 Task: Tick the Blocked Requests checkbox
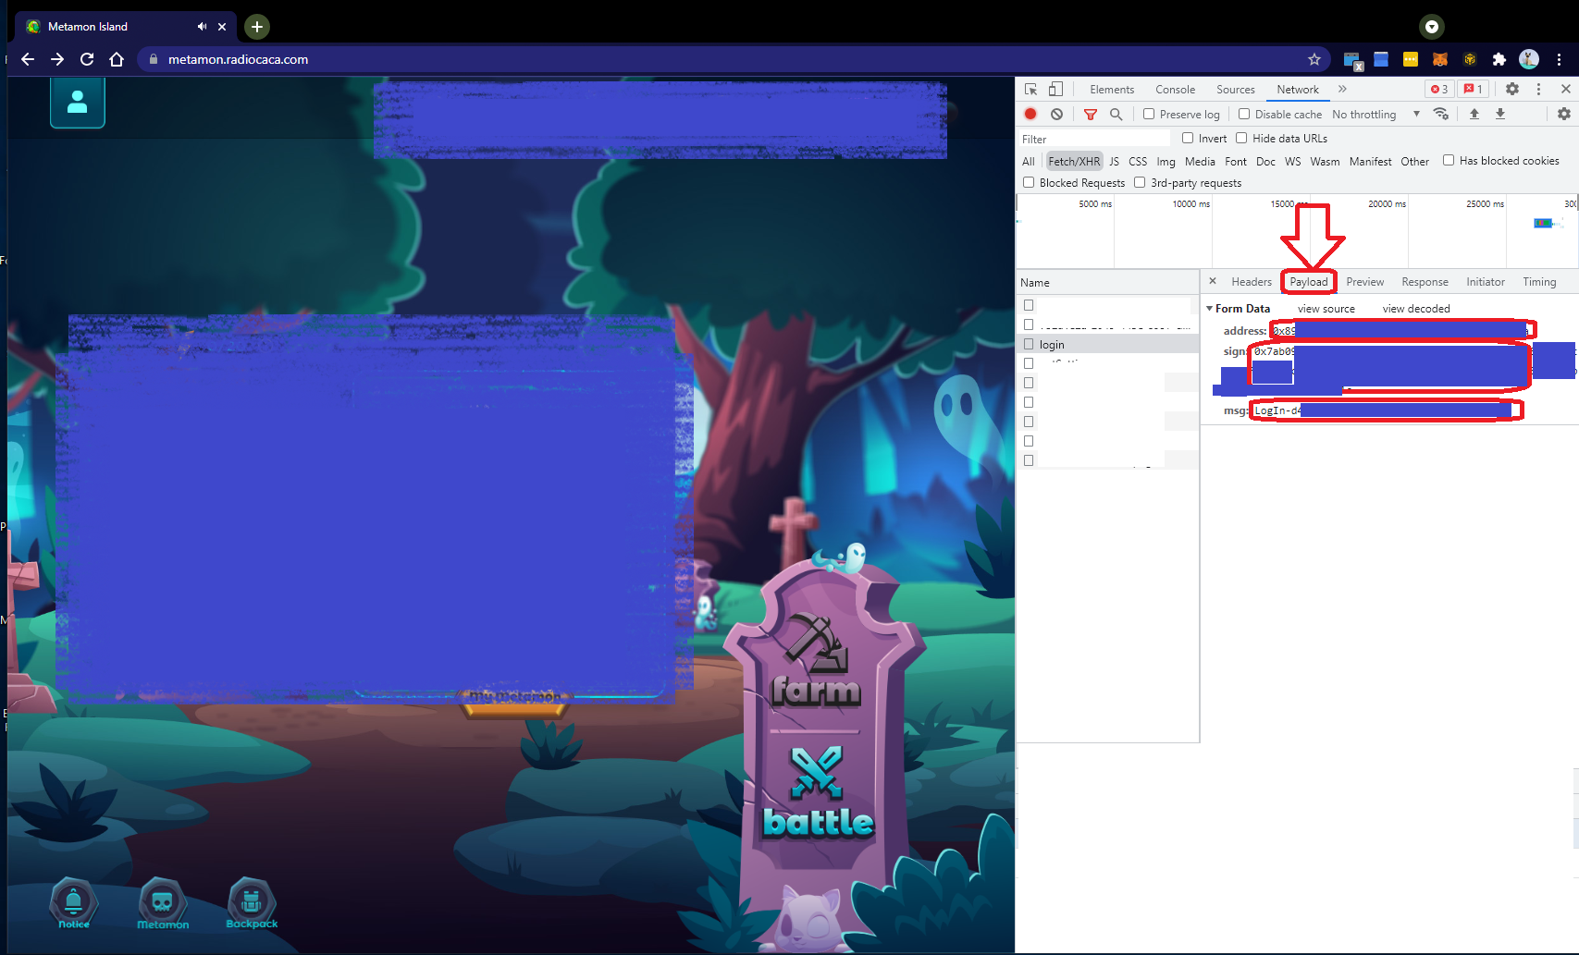pyautogui.click(x=1029, y=182)
